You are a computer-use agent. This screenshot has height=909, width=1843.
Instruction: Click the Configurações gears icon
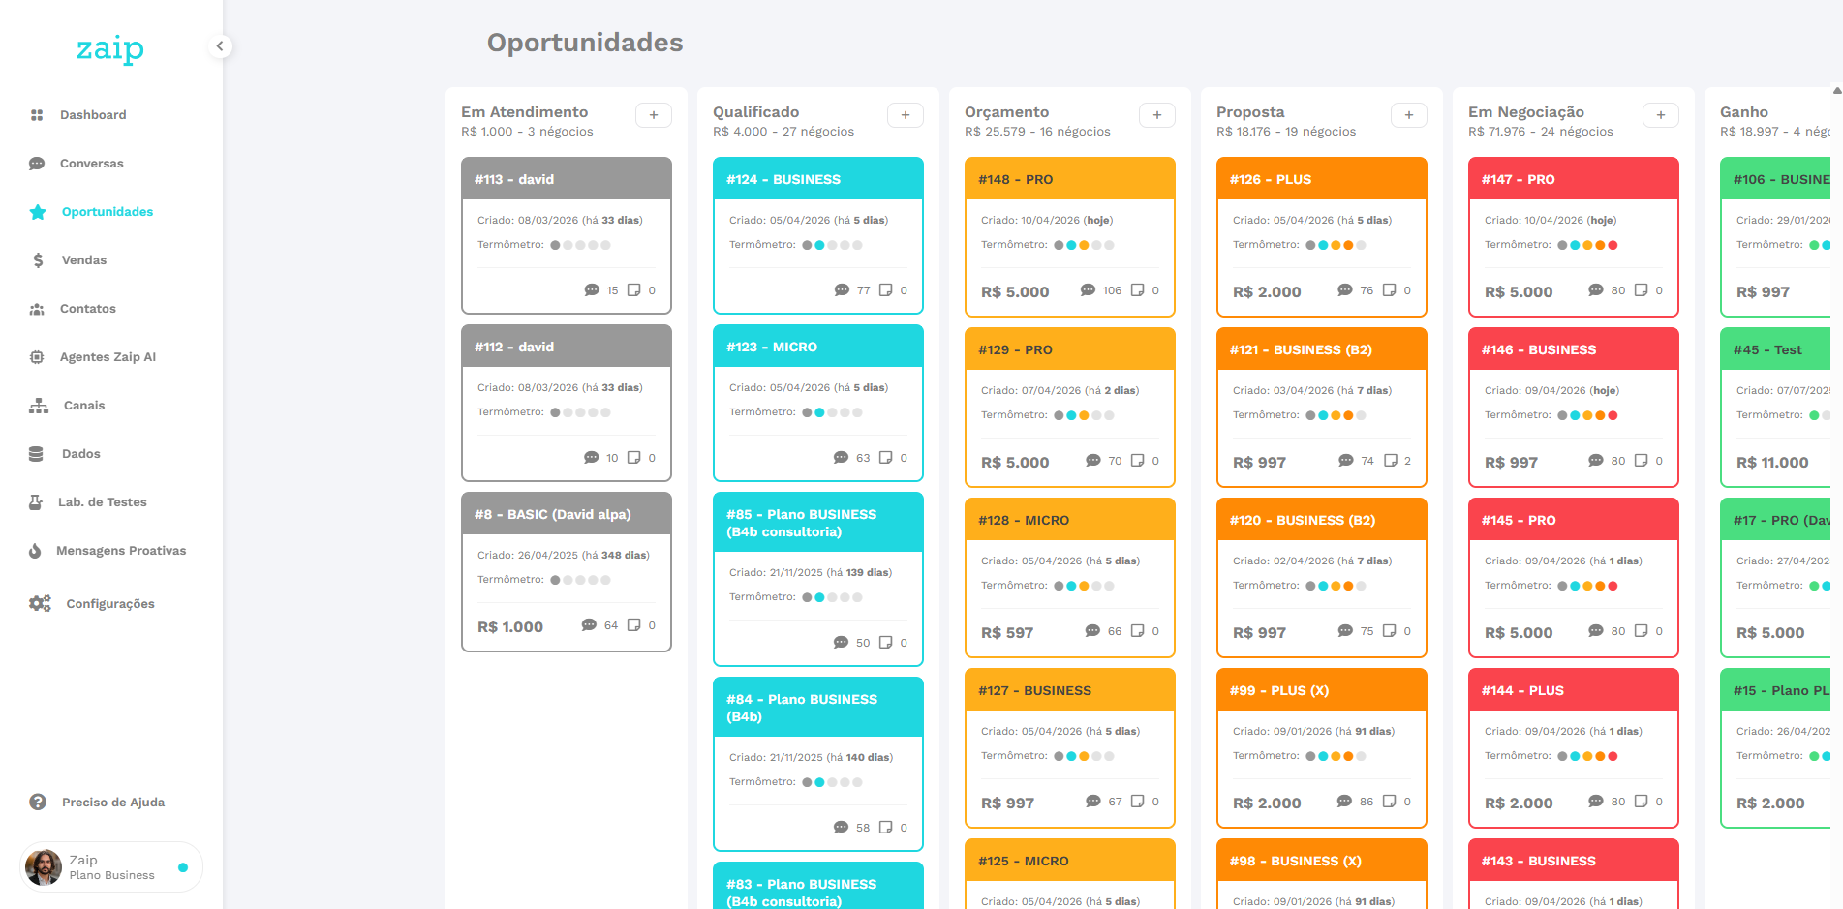coord(40,603)
